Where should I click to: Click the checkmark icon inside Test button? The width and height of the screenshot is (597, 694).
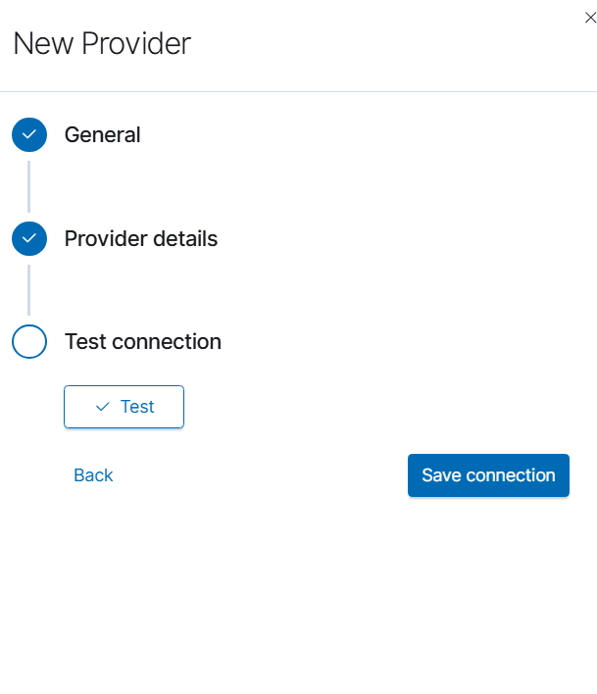[102, 407]
